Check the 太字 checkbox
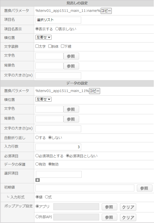The image size is (154, 223). [x=37, y=46]
